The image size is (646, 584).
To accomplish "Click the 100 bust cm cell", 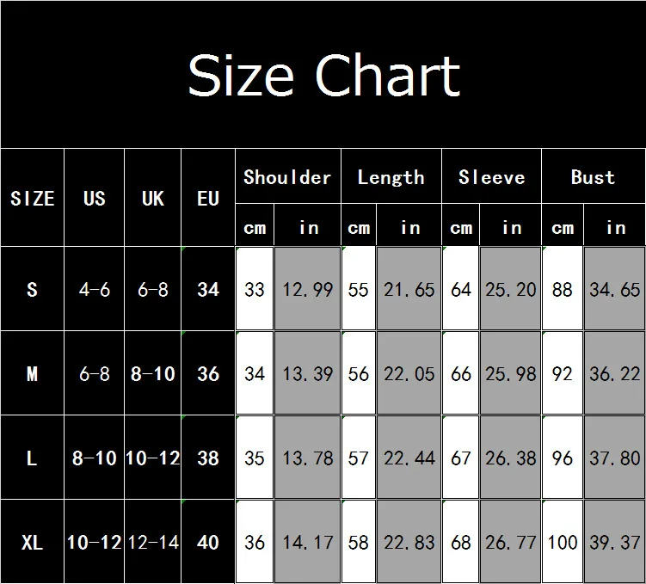I will tap(563, 543).
